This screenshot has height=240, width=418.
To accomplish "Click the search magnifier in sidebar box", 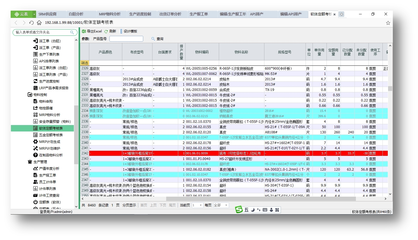I will pyautogui.click(x=72, y=32).
